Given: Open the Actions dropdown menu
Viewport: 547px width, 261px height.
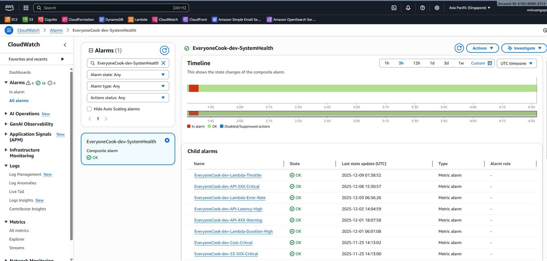Looking at the screenshot, I should (x=483, y=48).
